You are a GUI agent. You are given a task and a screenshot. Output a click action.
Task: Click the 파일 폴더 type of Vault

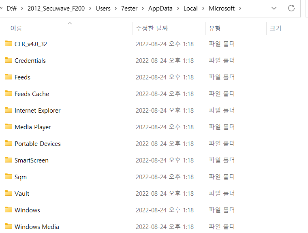tap(222, 193)
